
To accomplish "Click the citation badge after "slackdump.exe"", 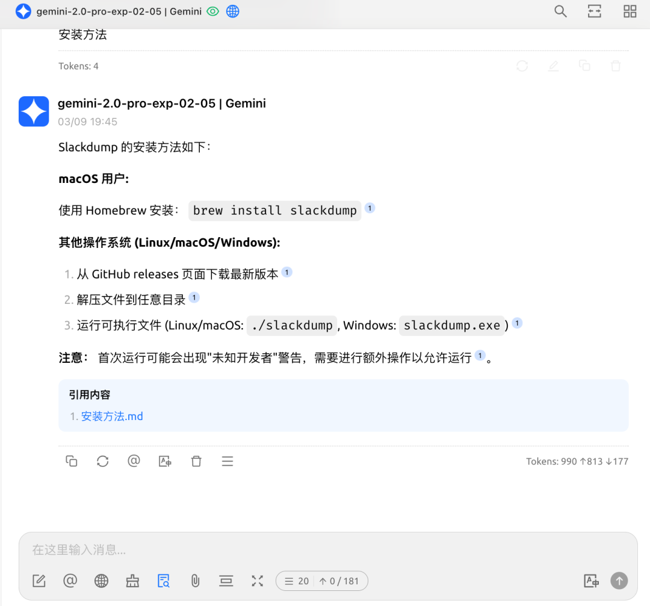I will pos(517,323).
